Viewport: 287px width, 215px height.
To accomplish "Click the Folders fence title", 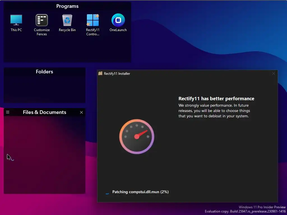I will (x=45, y=72).
